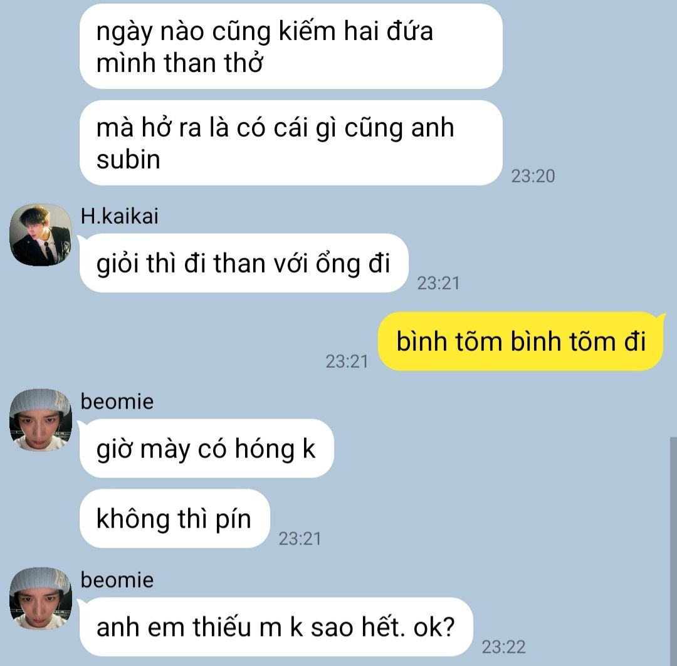Open H.kaikai's profile picture
This screenshot has height=666, width=677.
(41, 235)
